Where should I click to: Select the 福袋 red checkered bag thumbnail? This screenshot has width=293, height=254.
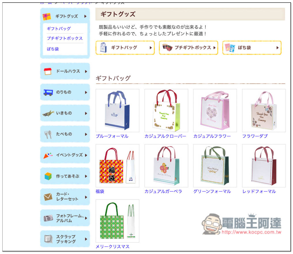117,166
